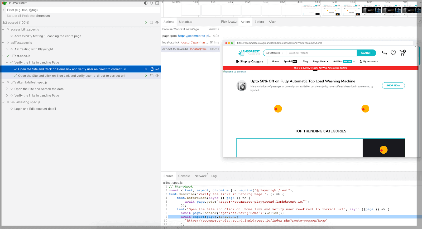Click the reload tests icon
Viewport: 422px width, 229px height.
pos(151,3)
